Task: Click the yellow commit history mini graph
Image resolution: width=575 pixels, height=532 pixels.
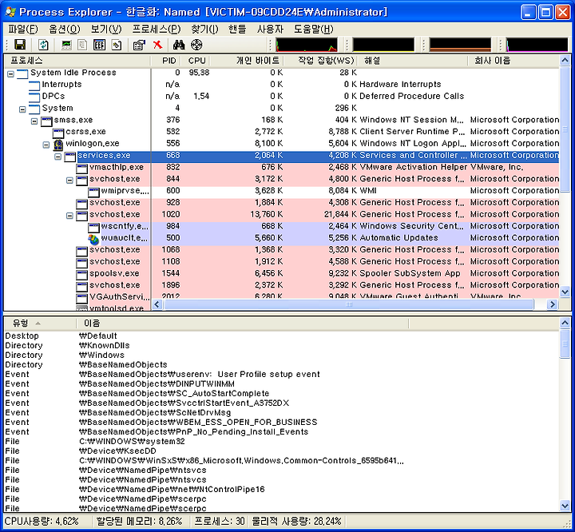Action: 383,45
